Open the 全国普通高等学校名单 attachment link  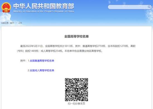[42, 60]
